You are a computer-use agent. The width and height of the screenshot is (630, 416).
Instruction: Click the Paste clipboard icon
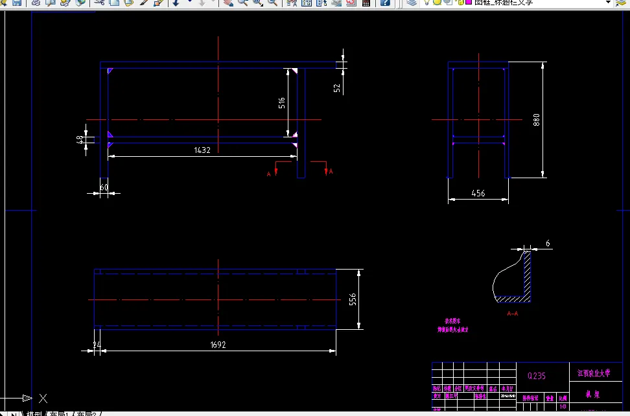coord(129,3)
